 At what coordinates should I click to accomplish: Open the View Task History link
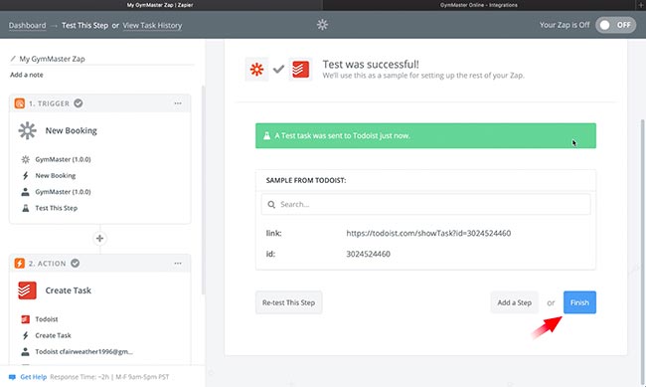(x=152, y=25)
